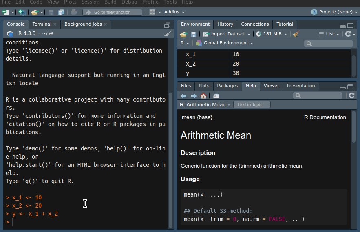Viewport: 360px width, 232px height.
Task: Open the Import Dataset dropdown
Action: pyautogui.click(x=226, y=34)
